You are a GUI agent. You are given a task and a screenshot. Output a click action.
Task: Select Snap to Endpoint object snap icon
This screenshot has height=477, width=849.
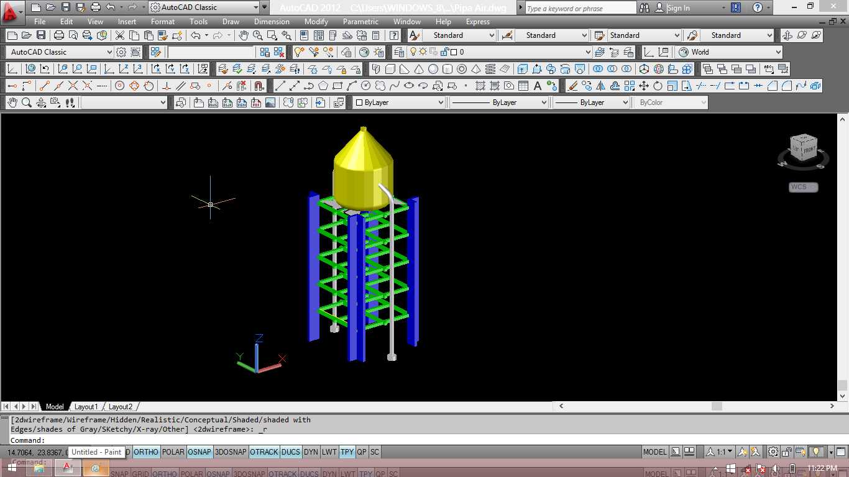point(44,86)
